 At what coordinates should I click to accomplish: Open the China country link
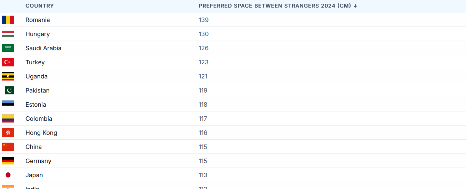pyautogui.click(x=33, y=147)
